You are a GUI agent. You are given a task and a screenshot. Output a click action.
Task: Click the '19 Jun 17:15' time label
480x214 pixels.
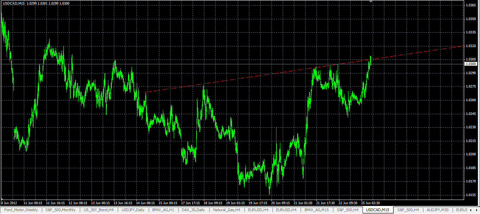pos(258,203)
